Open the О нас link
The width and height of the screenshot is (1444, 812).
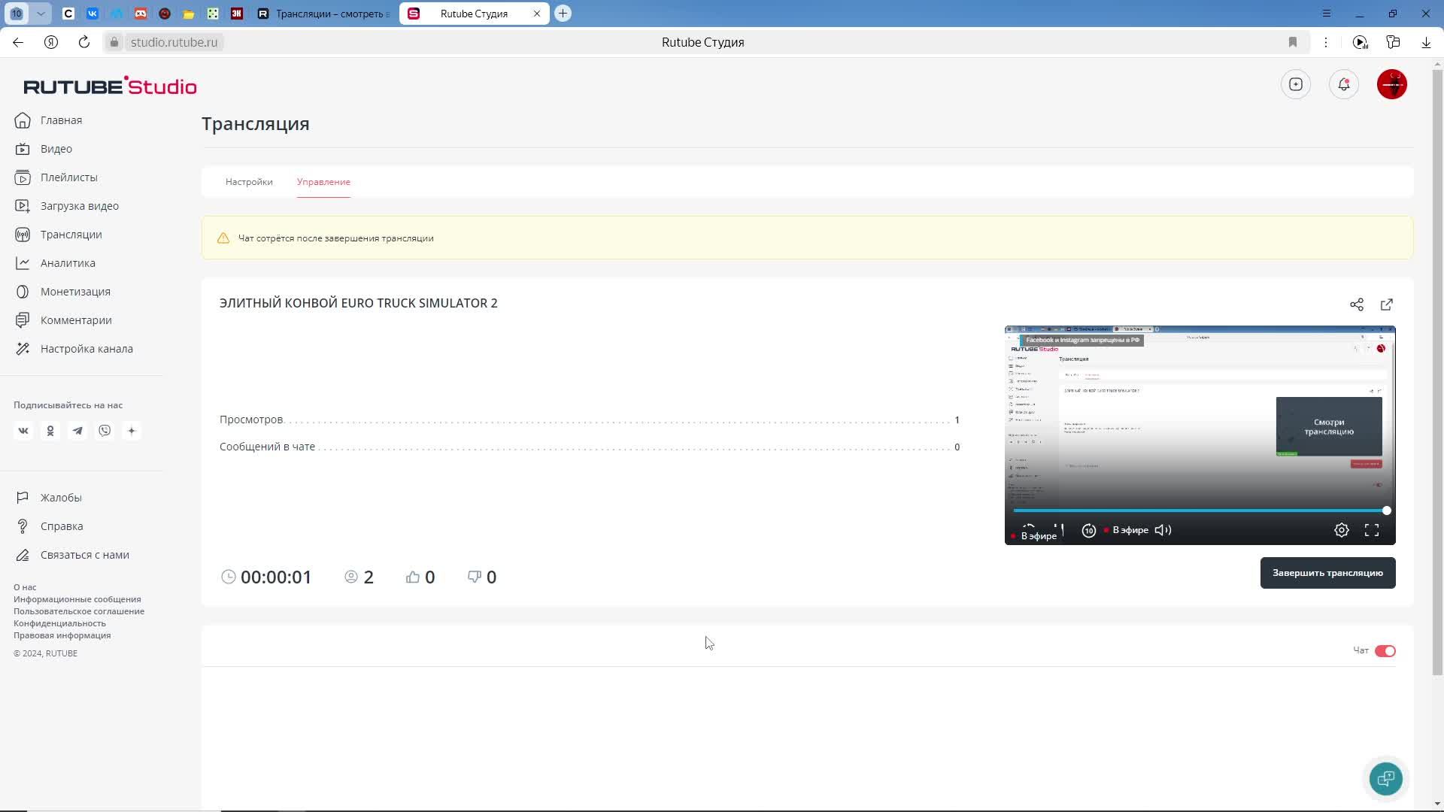coord(25,587)
